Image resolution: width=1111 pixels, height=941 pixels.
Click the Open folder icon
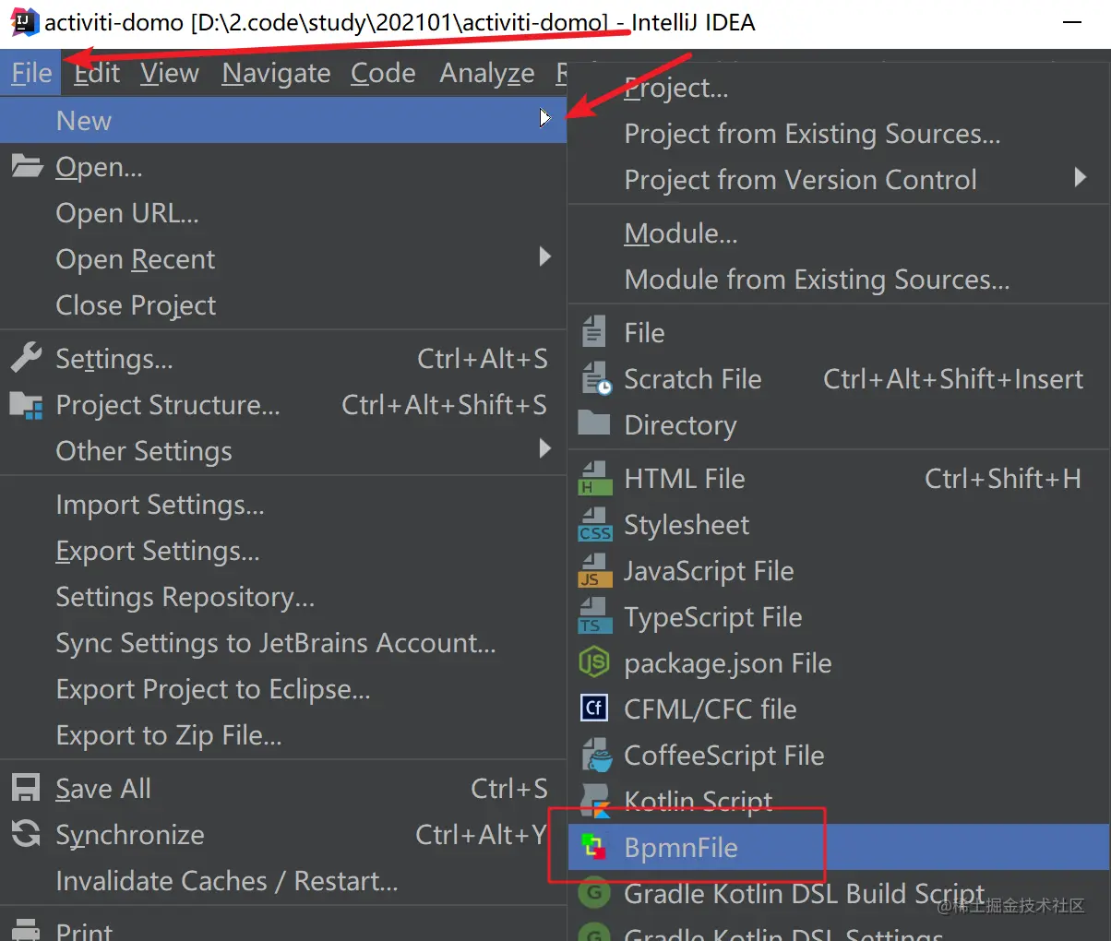[27, 166]
